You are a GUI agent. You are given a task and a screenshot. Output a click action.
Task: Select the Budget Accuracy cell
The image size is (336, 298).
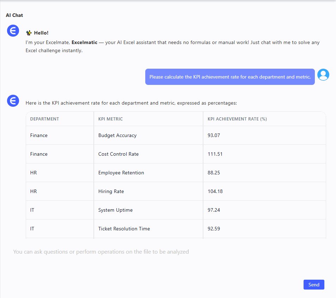pos(117,135)
